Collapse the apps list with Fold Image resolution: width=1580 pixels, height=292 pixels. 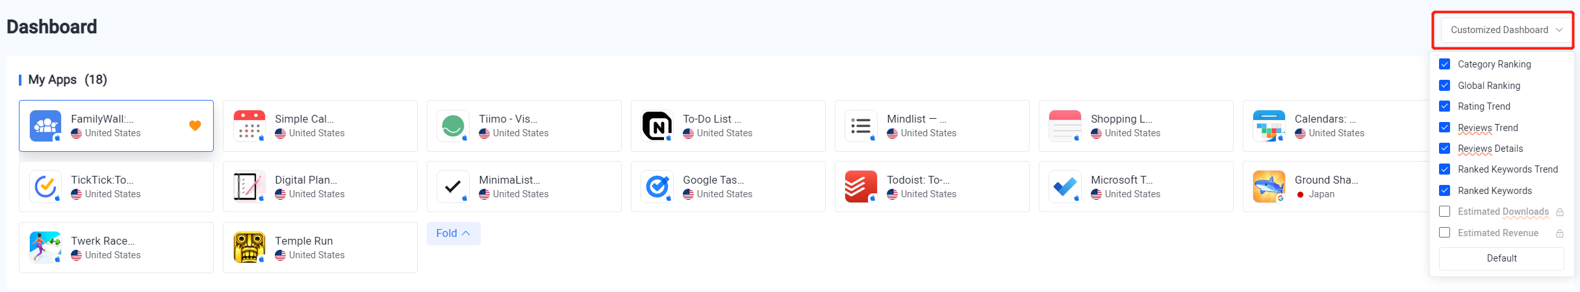453,234
